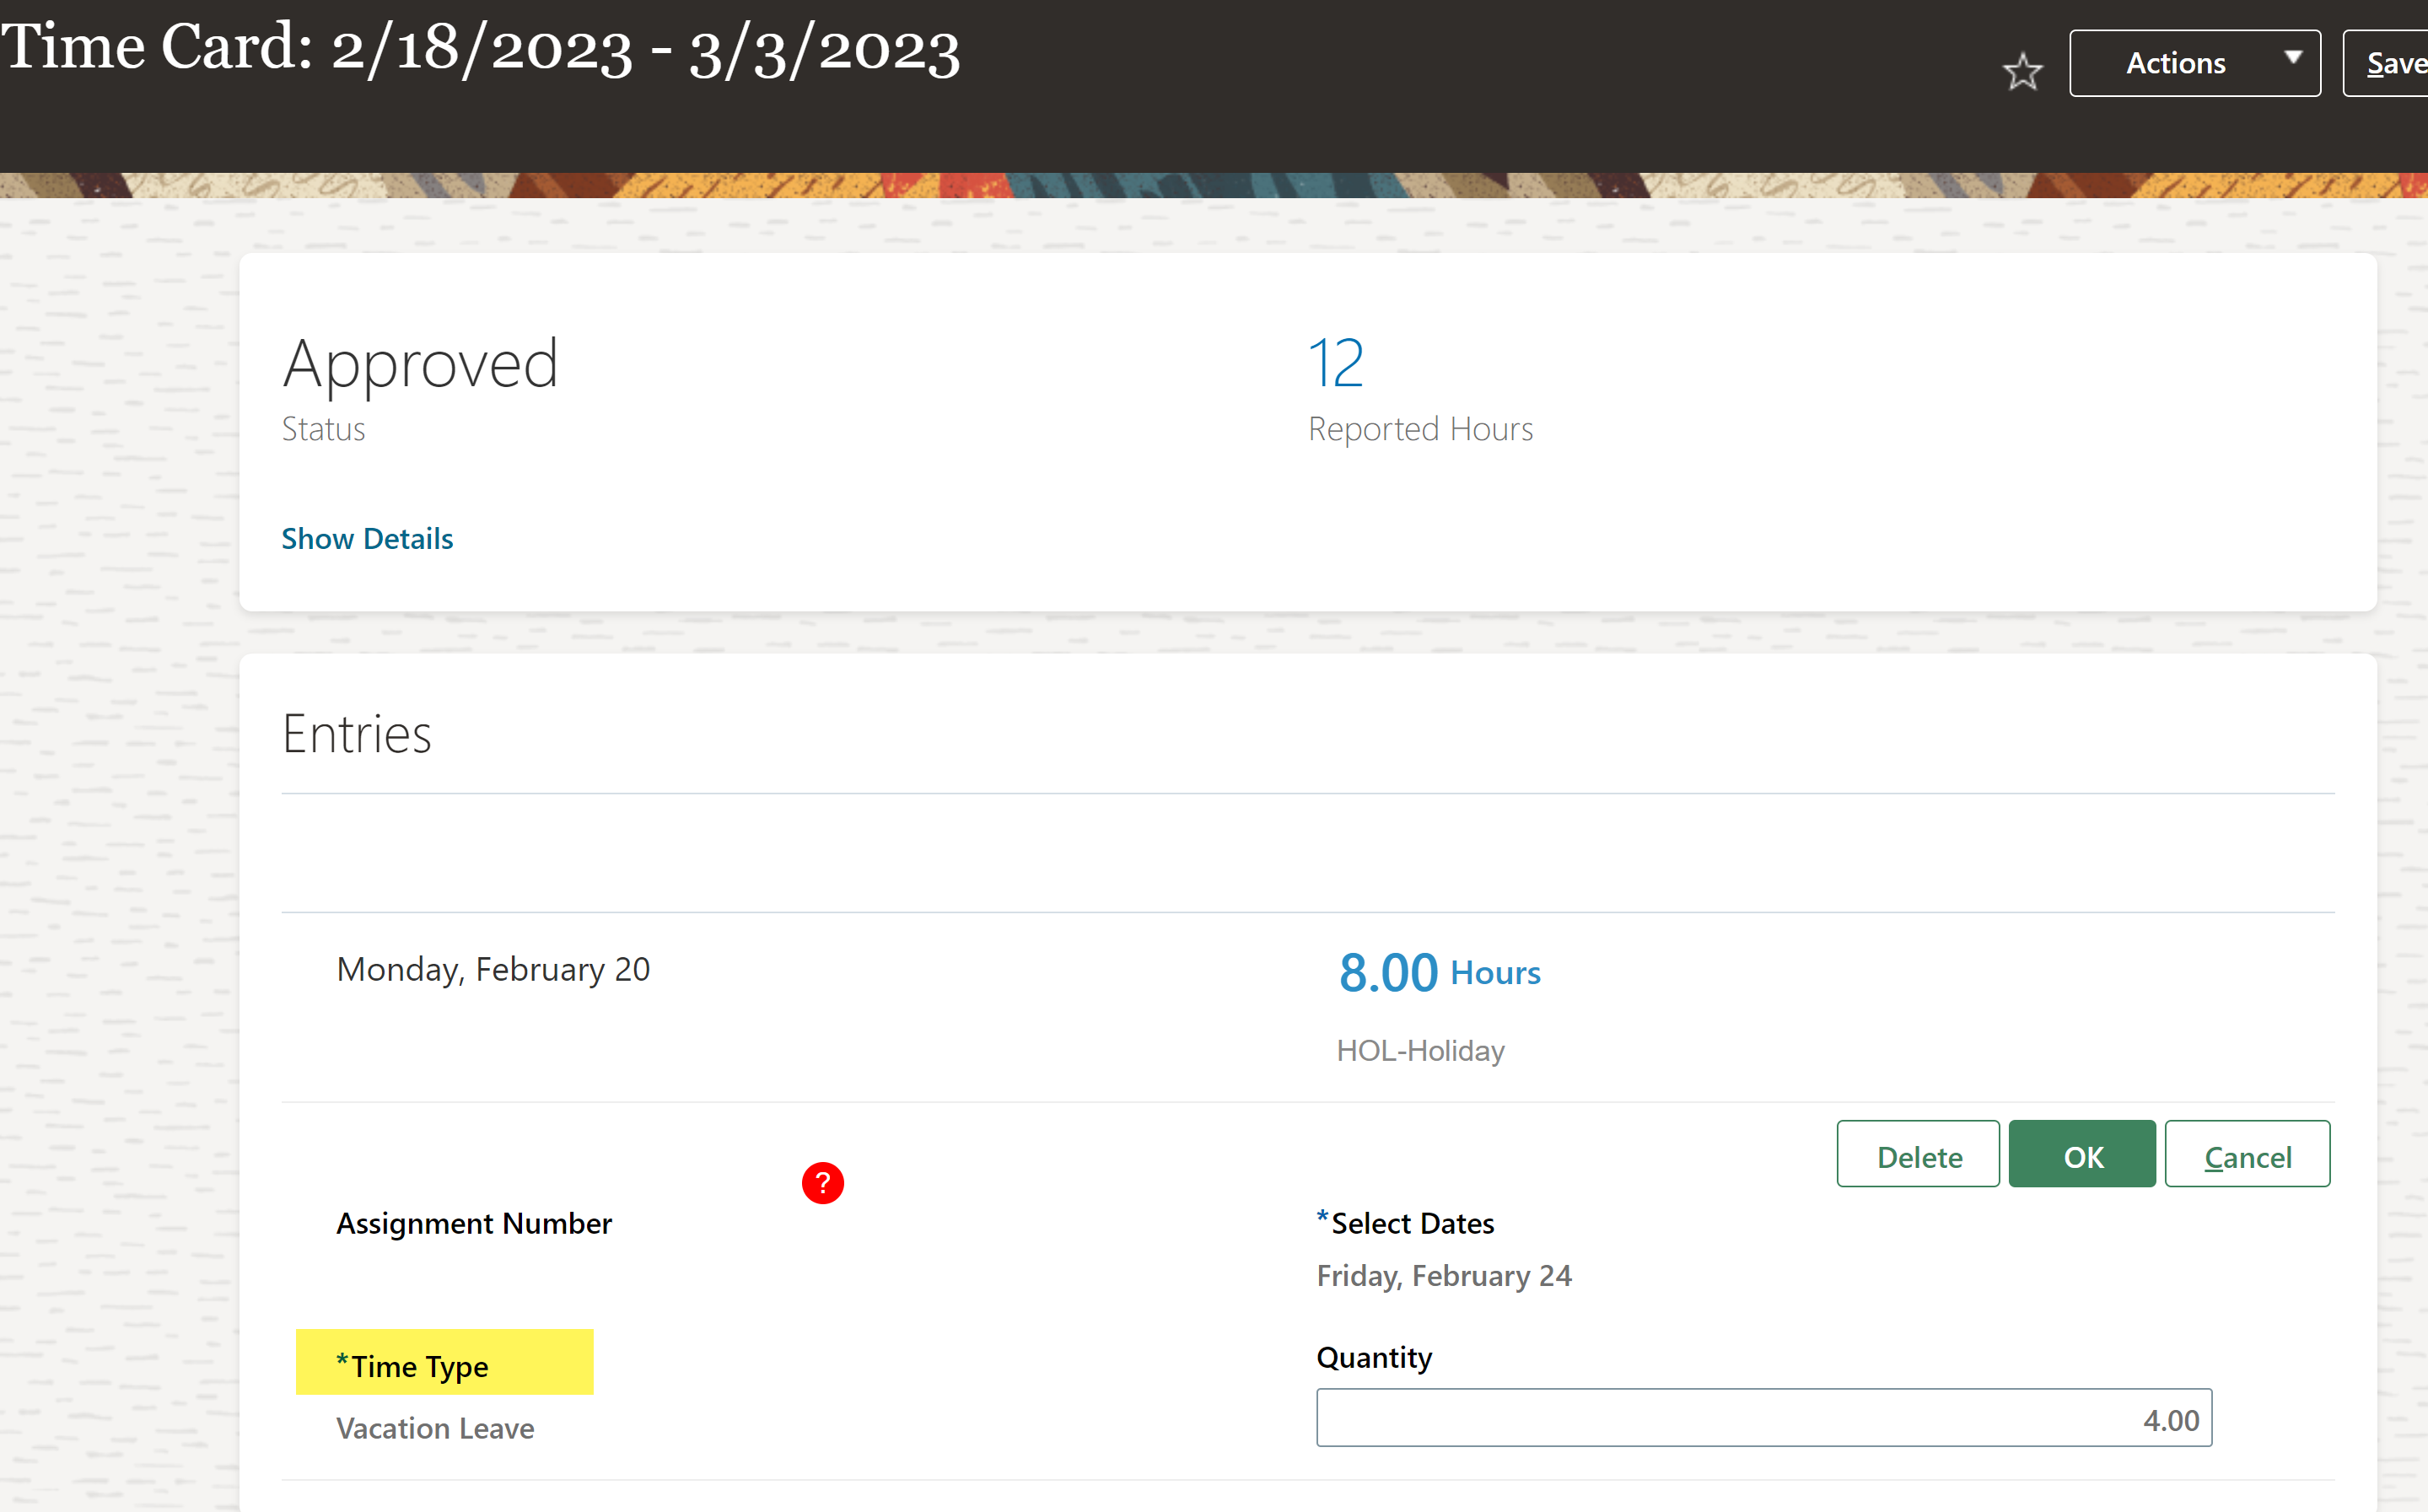Click Show Details under the Approved status
The height and width of the screenshot is (1512, 2428).
367,538
